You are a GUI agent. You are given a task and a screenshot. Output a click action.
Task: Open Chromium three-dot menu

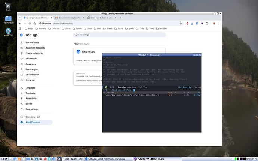(219, 24)
